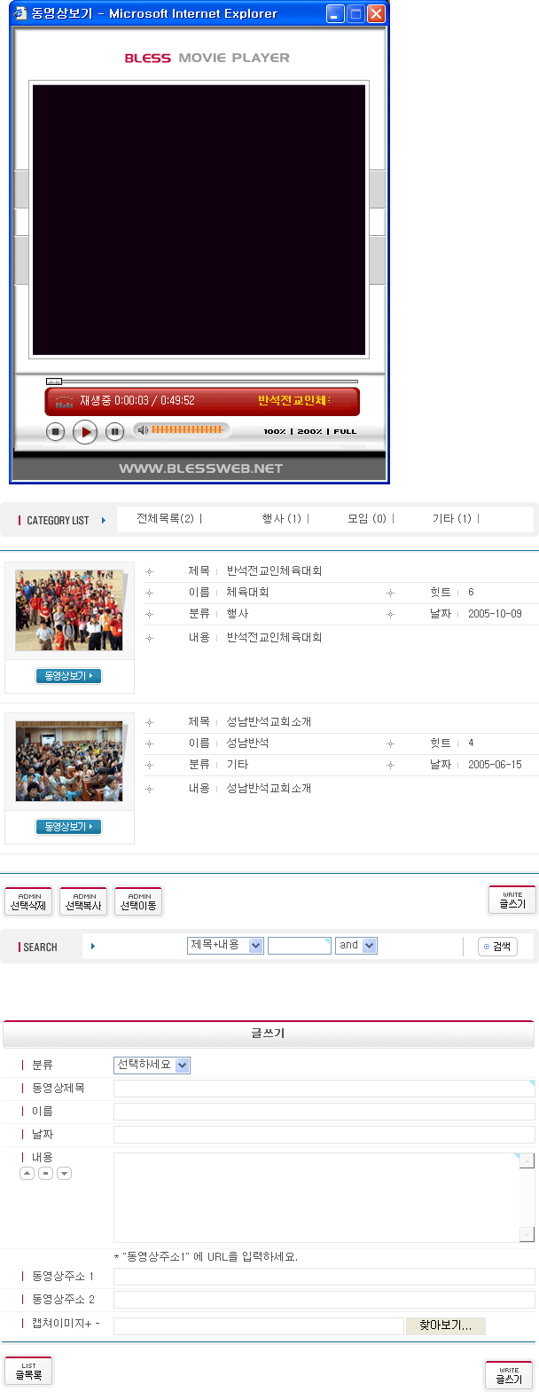Open the 'and' search operator dropdown
The width and height of the screenshot is (539, 1392).
[370, 946]
